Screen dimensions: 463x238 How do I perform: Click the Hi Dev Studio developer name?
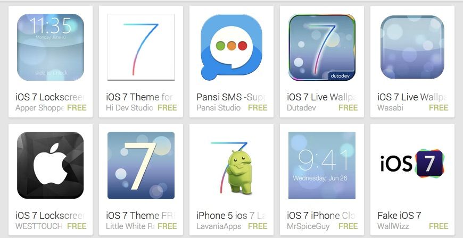pos(130,108)
